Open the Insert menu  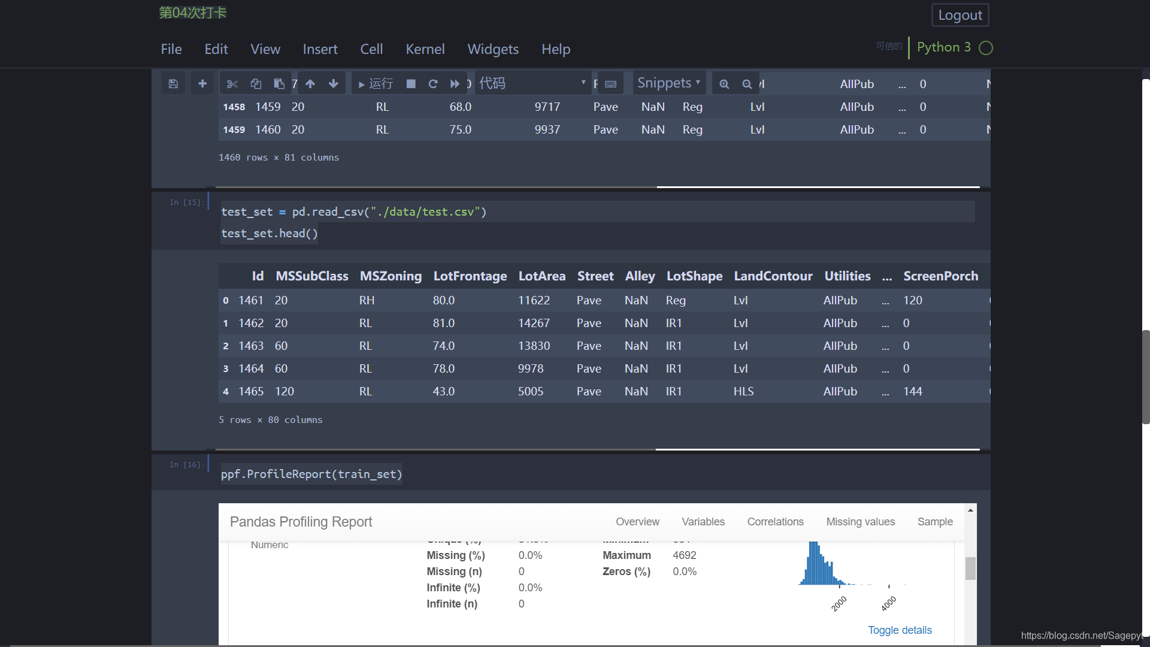coord(320,49)
